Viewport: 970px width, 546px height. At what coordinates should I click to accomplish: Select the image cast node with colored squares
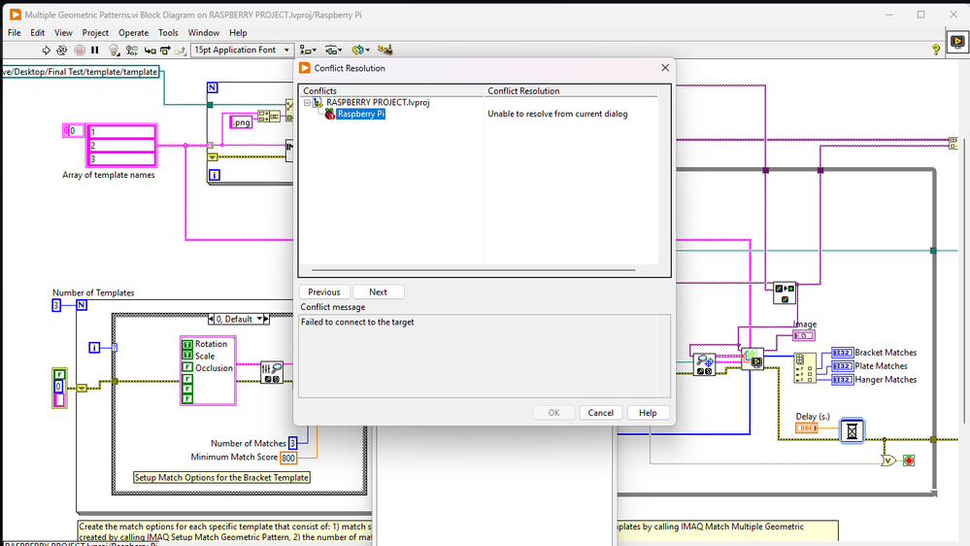785,293
